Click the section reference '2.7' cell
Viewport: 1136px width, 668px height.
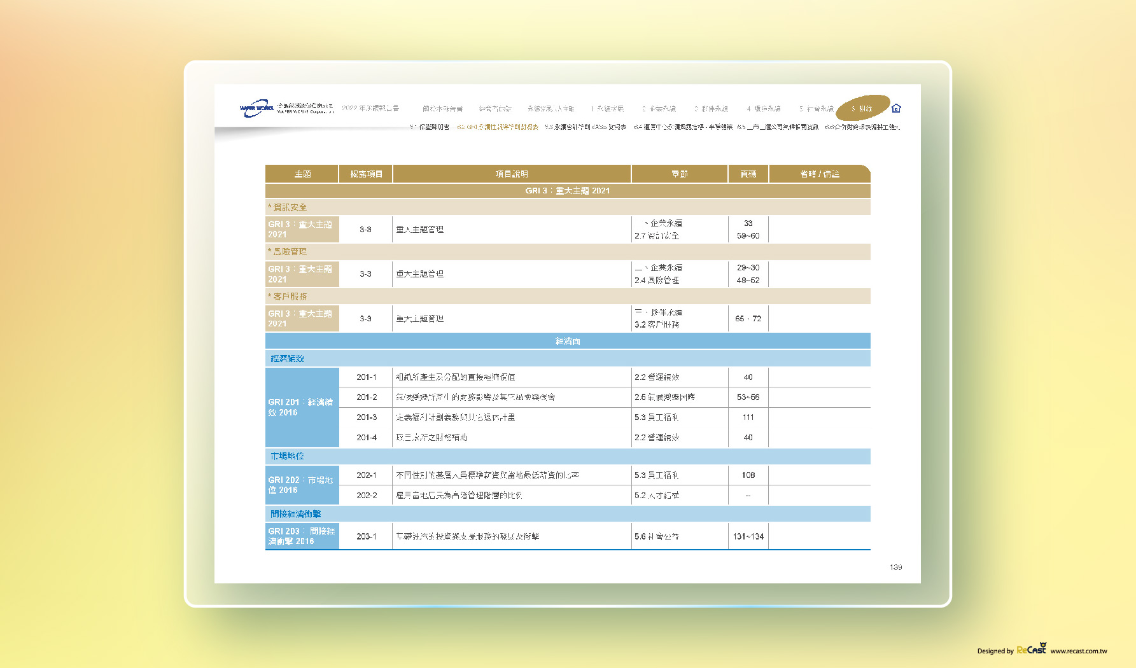[657, 236]
